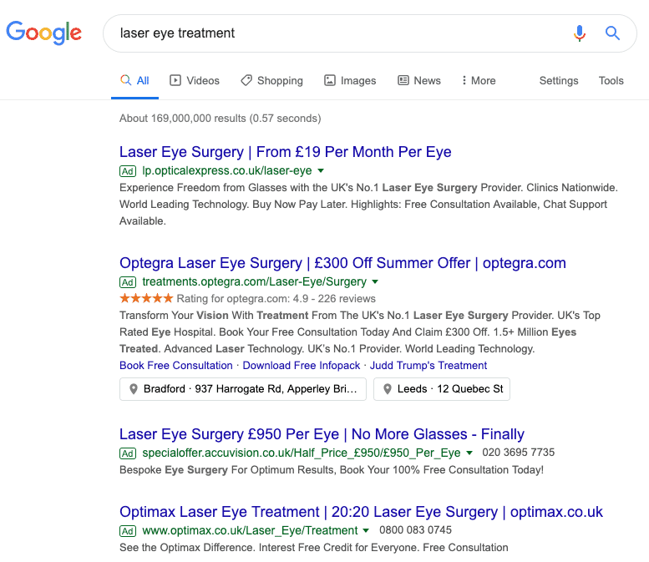Open dropdown arrow next to accuvision URL
The width and height of the screenshot is (649, 562).
pos(469,453)
